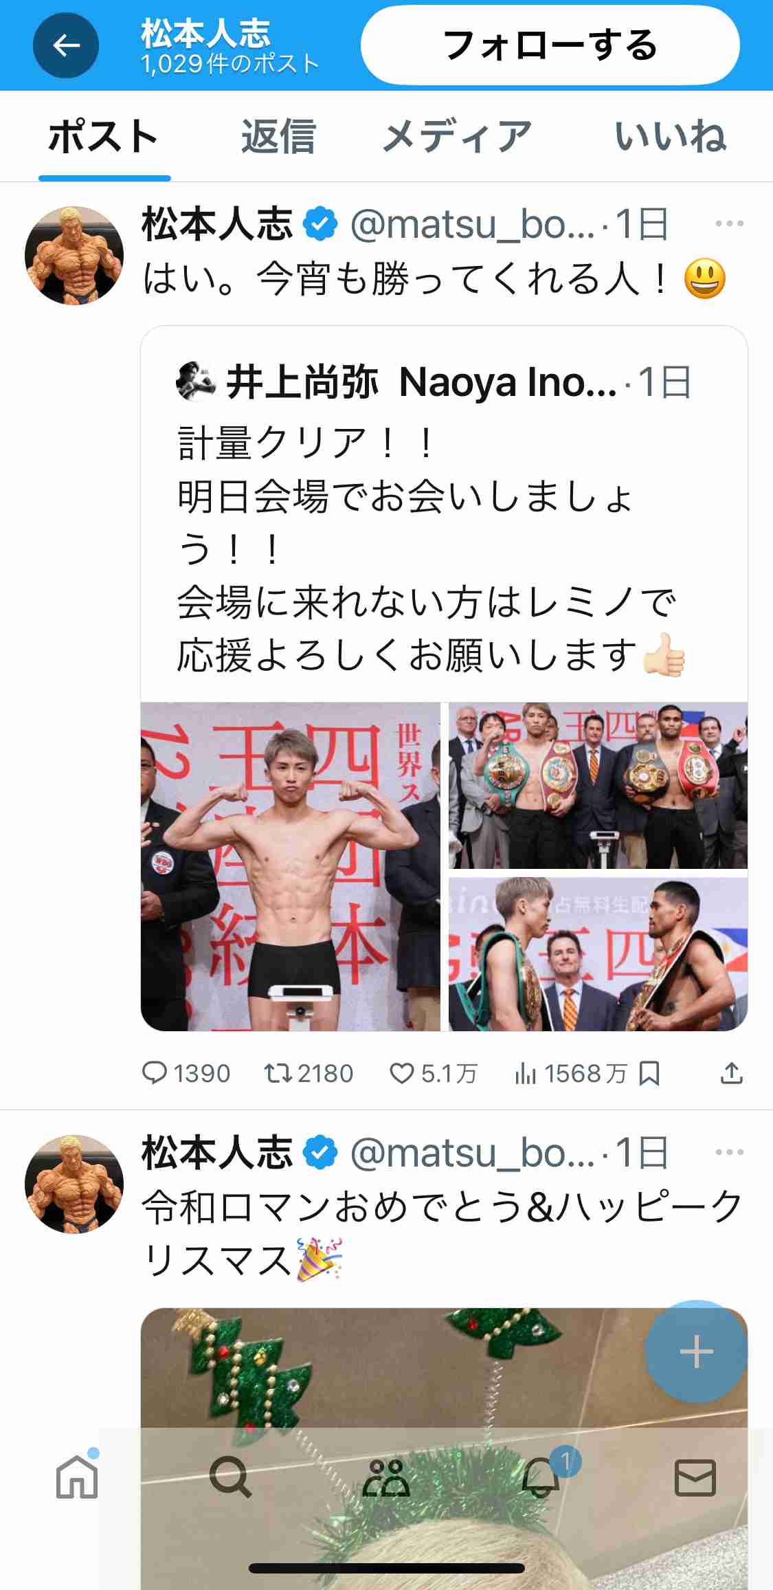Open more options on Christmas post
Viewport: 773px width, 1590px height.
coord(729,1152)
